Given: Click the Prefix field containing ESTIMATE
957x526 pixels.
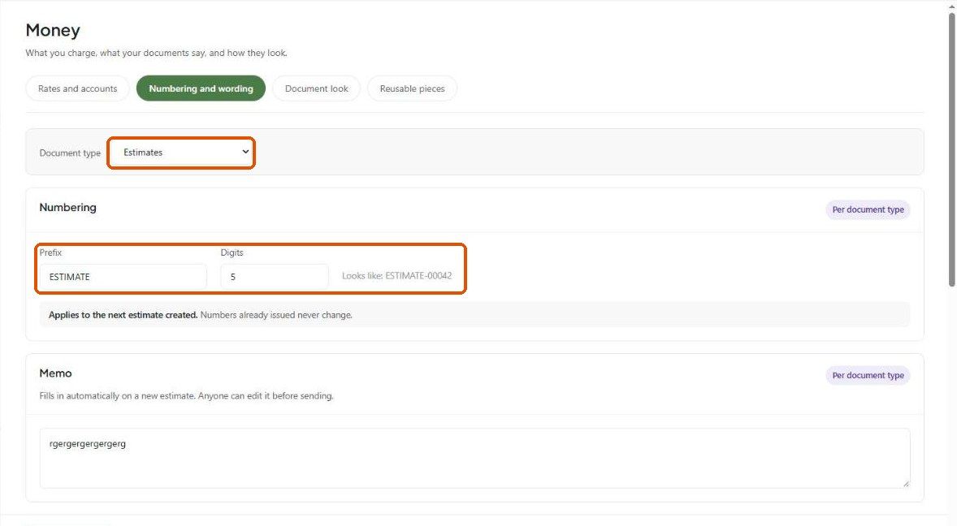Looking at the screenshot, I should [123, 277].
